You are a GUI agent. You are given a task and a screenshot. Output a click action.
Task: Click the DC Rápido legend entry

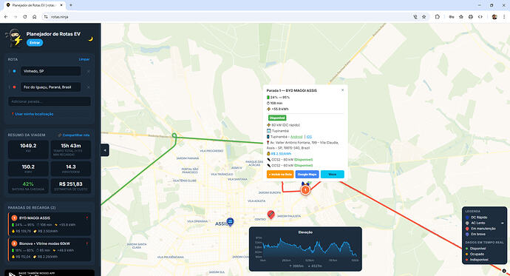(477, 218)
